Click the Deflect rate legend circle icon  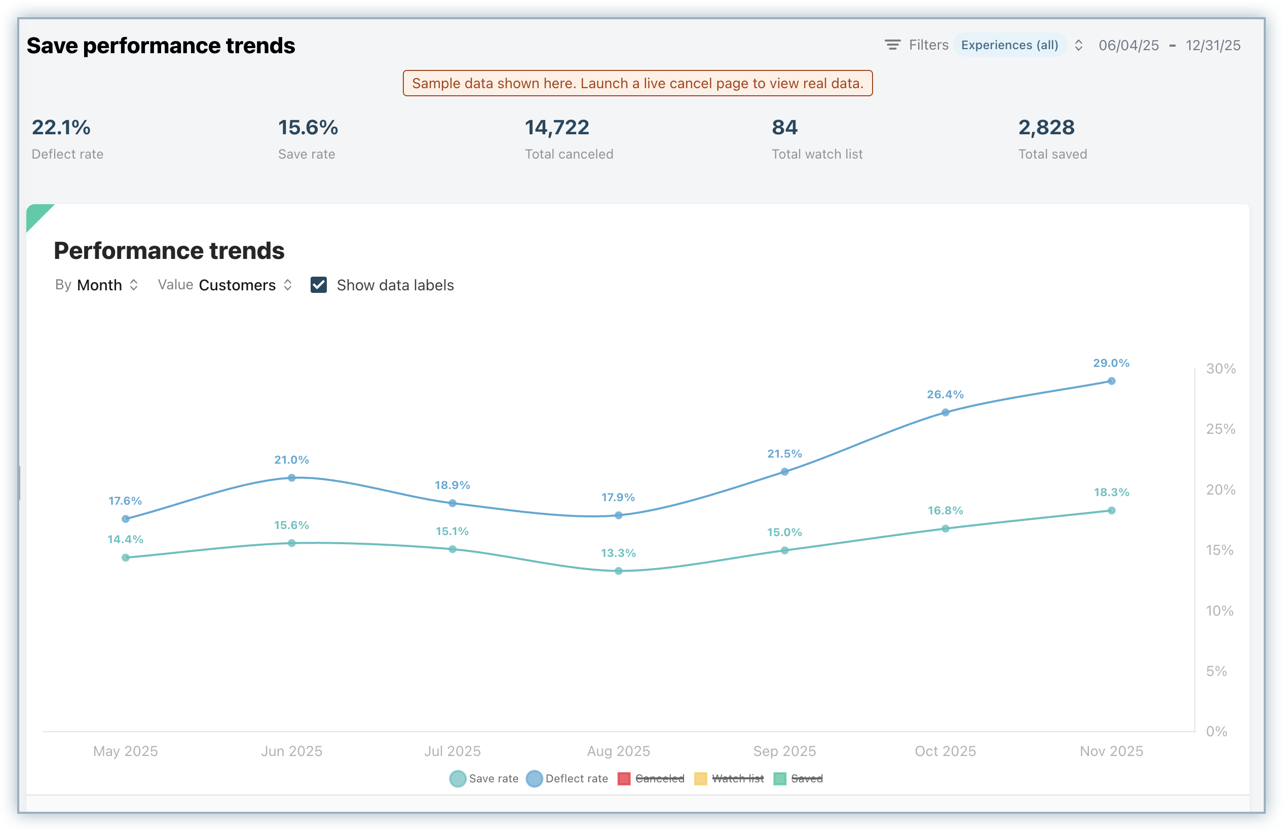coord(534,779)
